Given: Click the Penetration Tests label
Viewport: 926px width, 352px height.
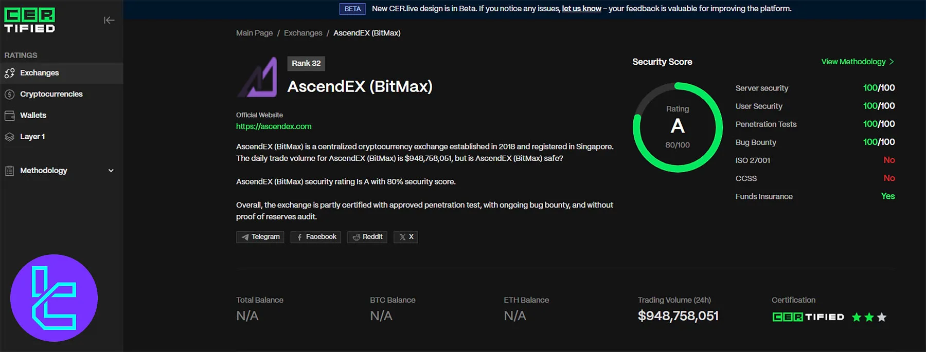Looking at the screenshot, I should point(766,124).
